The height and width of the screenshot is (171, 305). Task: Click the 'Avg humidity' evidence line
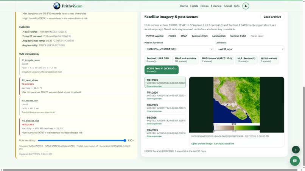[44, 45]
